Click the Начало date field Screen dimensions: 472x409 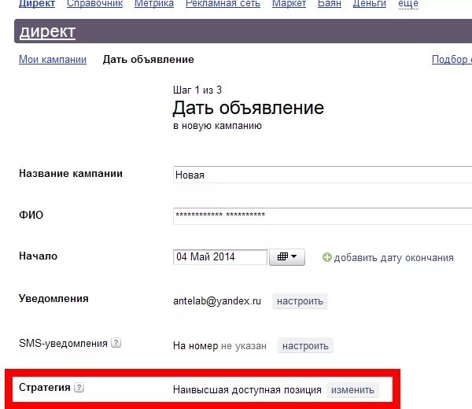[220, 257]
